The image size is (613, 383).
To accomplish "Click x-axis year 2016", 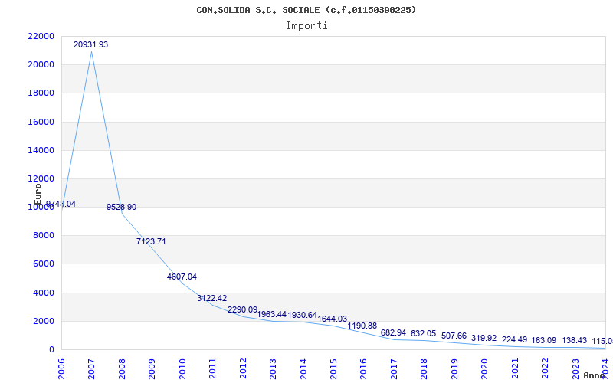I will (363, 368).
